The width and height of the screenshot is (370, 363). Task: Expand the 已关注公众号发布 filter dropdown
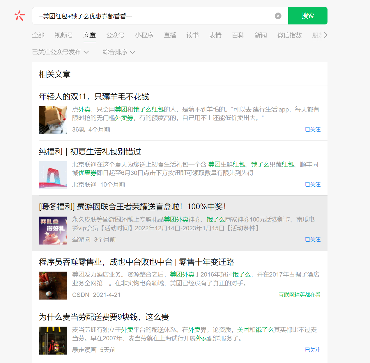point(61,52)
